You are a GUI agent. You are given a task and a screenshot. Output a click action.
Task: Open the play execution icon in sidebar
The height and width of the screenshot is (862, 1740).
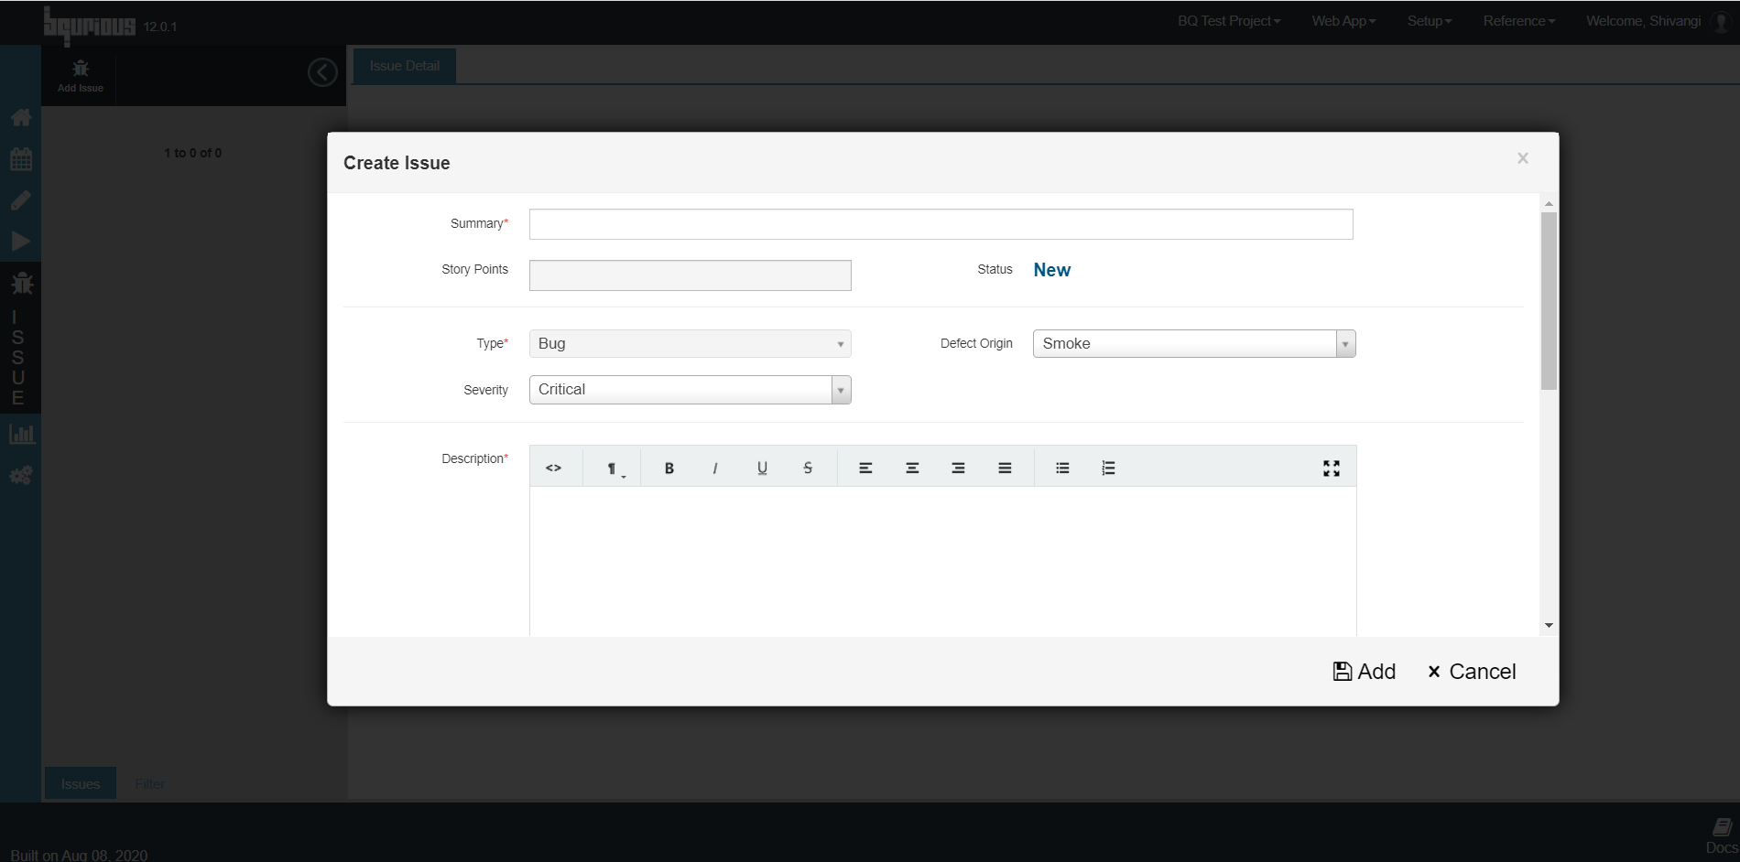[21, 242]
